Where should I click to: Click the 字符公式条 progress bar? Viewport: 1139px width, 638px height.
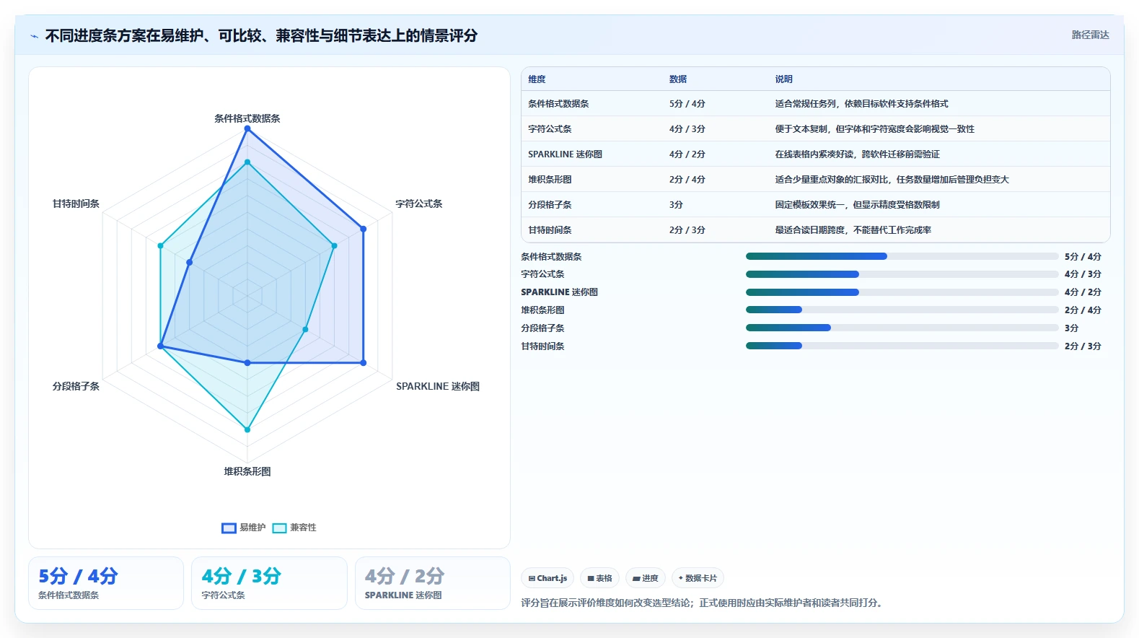point(902,274)
